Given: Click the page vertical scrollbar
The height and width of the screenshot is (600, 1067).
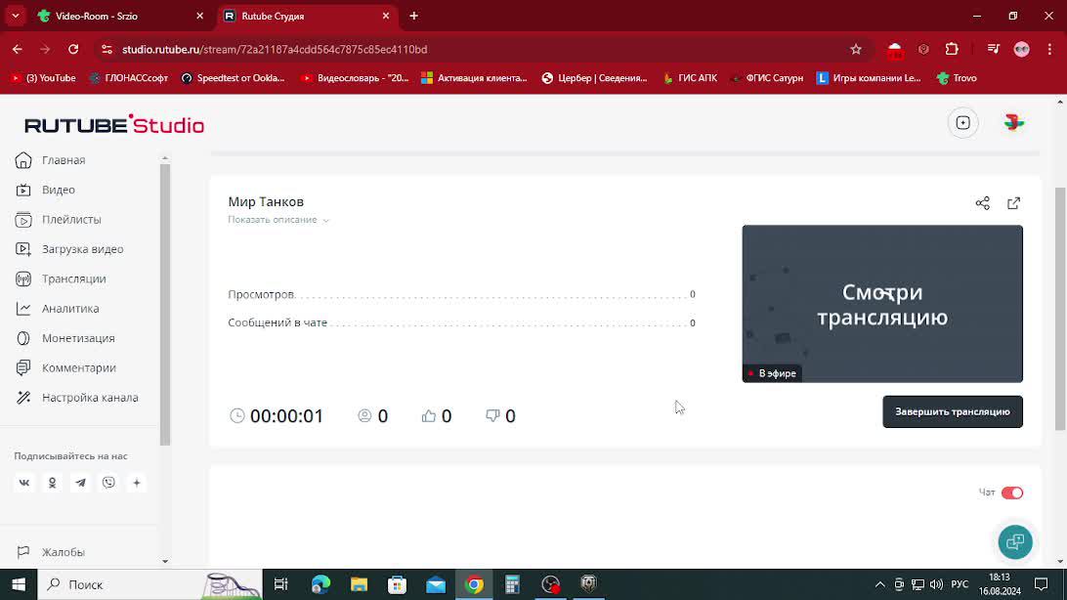Looking at the screenshot, I should tap(1060, 309).
